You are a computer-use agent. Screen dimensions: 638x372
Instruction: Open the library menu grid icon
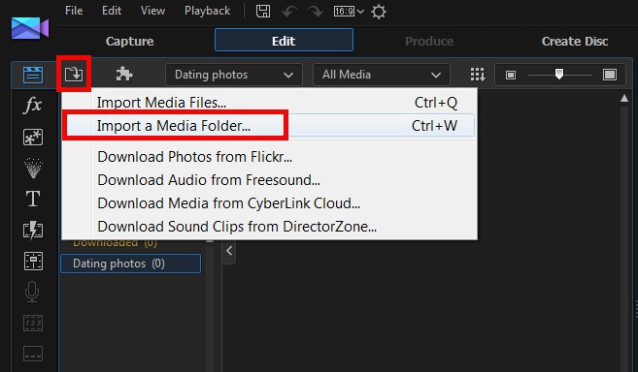[477, 75]
